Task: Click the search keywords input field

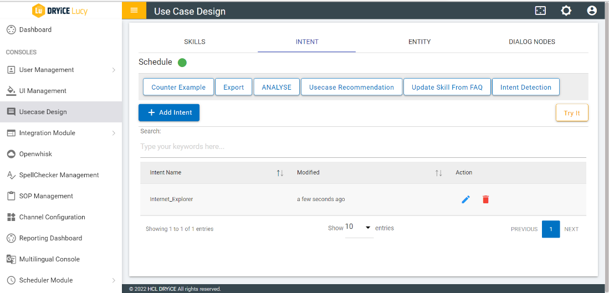Action: (x=362, y=147)
